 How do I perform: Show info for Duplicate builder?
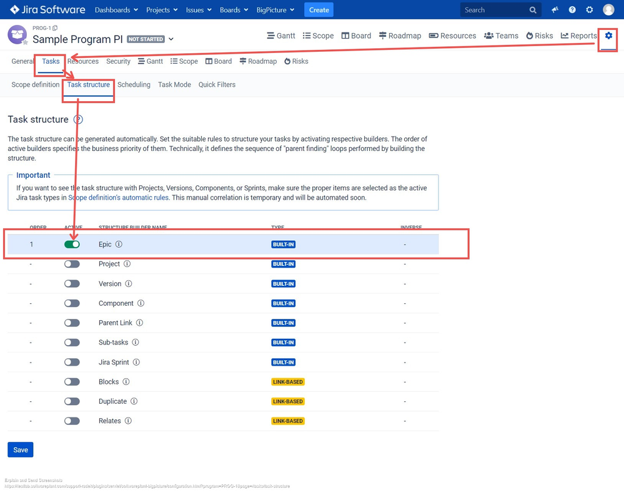[x=134, y=401]
